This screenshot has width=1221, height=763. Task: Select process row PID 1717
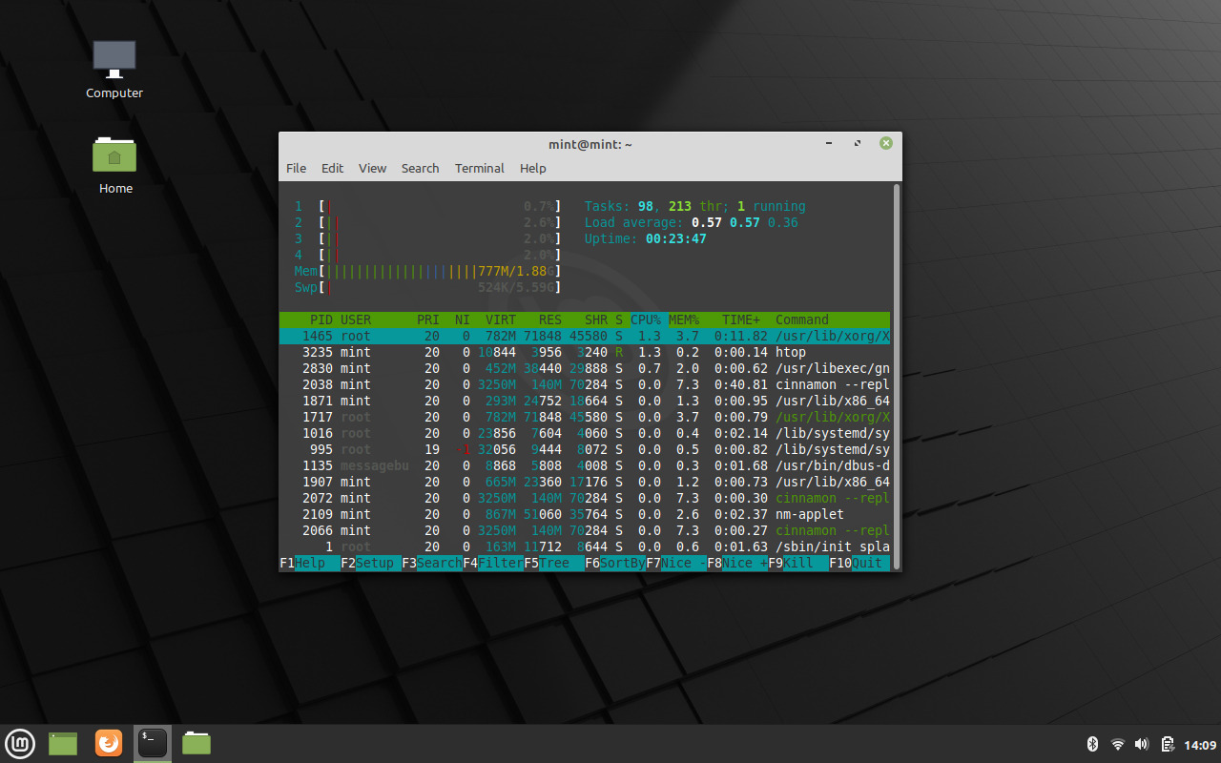[585, 417]
